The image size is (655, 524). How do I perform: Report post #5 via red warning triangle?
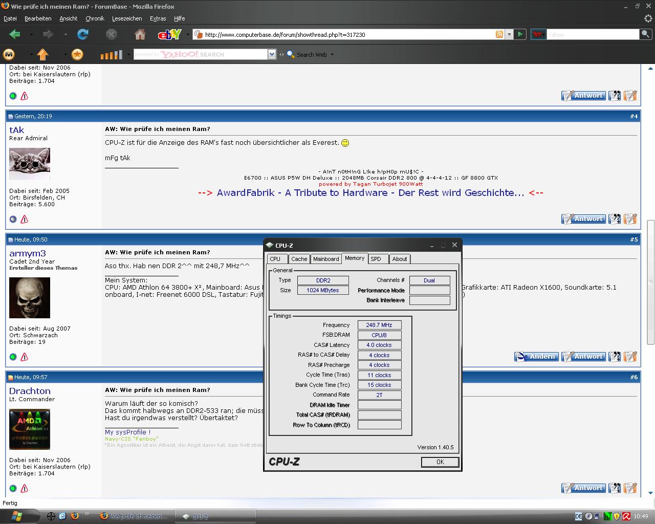coord(24,357)
